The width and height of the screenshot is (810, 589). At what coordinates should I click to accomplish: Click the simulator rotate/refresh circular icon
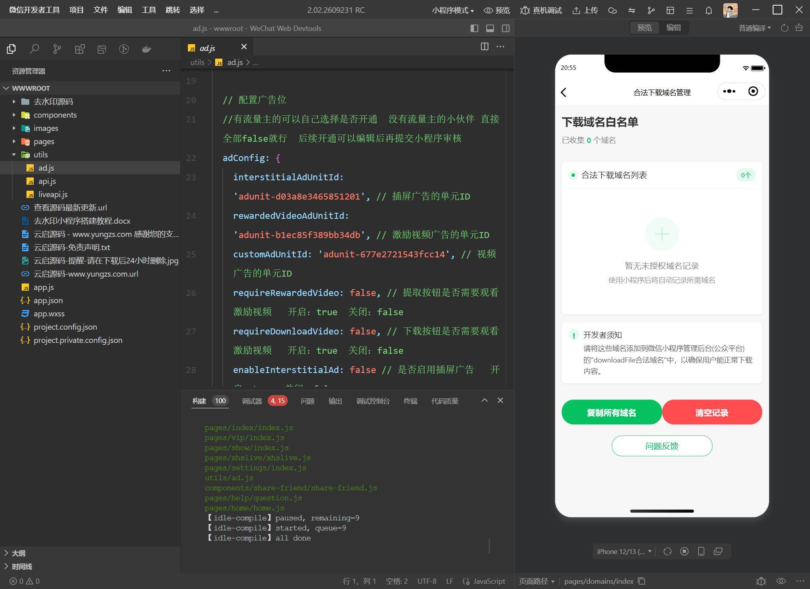tap(668, 551)
